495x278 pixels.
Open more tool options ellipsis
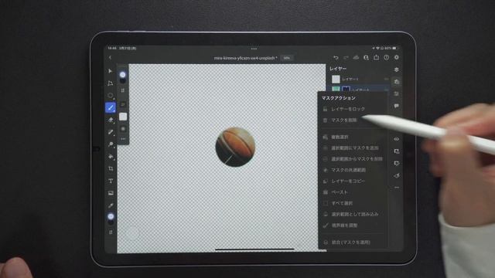123,139
